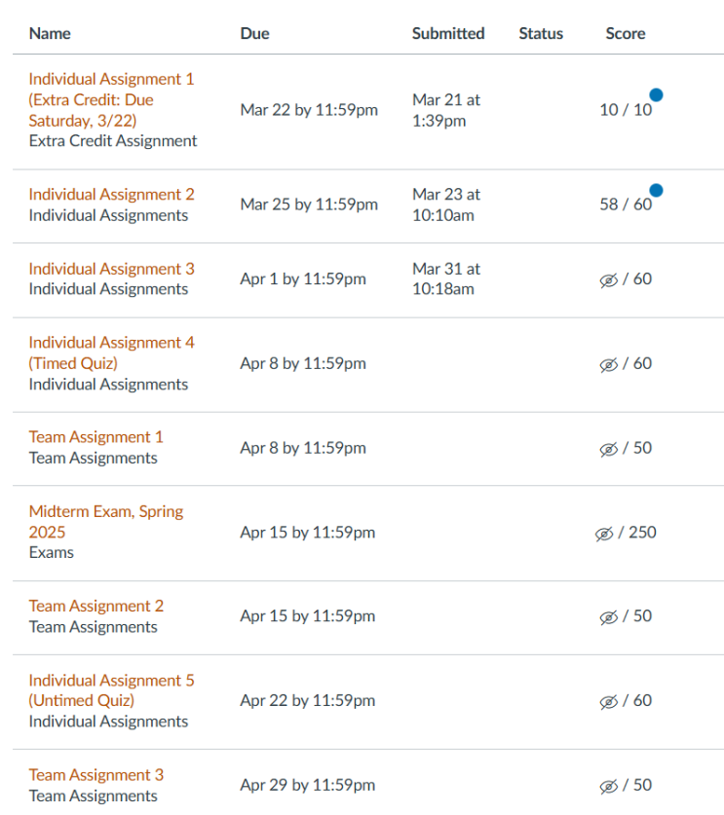
Task: Open Team Assignment 2 link
Action: click(x=95, y=606)
